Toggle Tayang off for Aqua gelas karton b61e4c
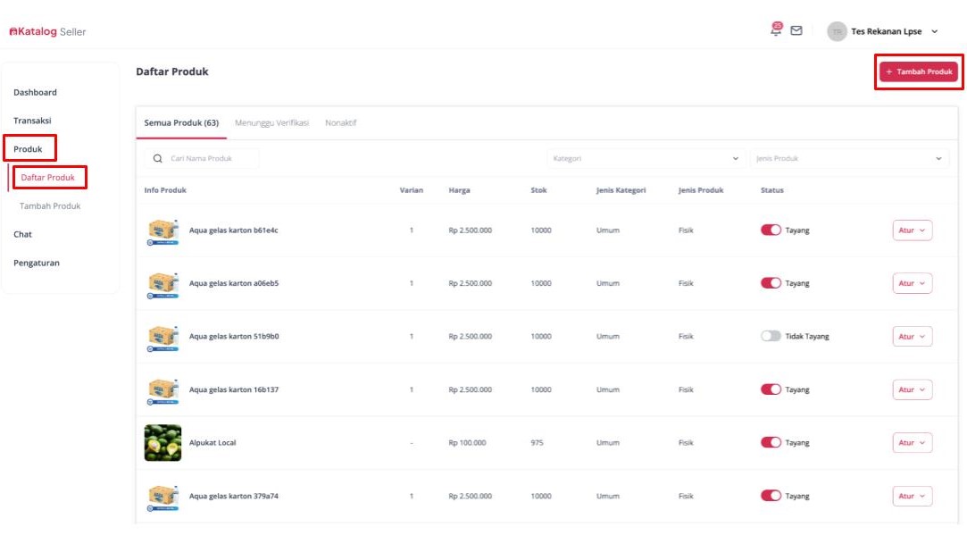 click(x=771, y=230)
